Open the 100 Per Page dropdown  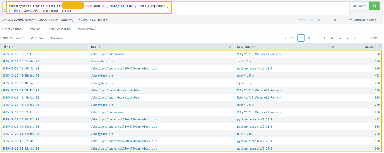[x=13, y=38]
